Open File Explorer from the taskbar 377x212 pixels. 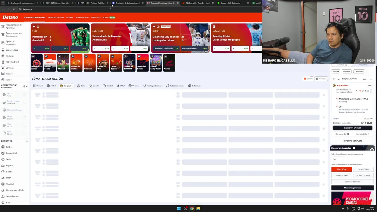pyautogui.click(x=198, y=208)
